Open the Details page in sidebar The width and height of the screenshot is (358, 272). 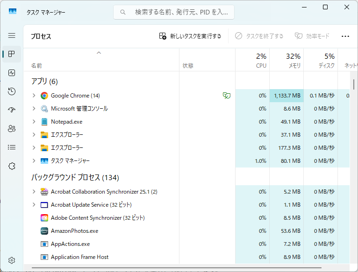click(12, 147)
